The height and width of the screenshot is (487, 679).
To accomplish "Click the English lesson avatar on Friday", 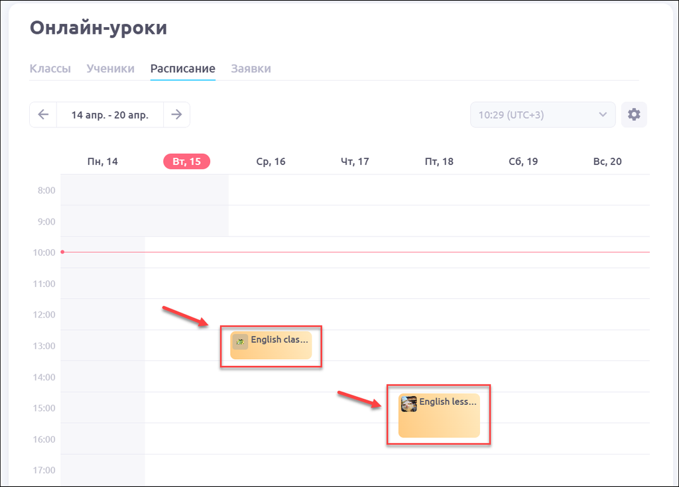I will (x=409, y=404).
